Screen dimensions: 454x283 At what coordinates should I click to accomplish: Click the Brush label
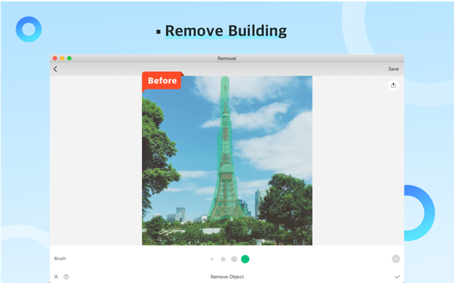60,258
